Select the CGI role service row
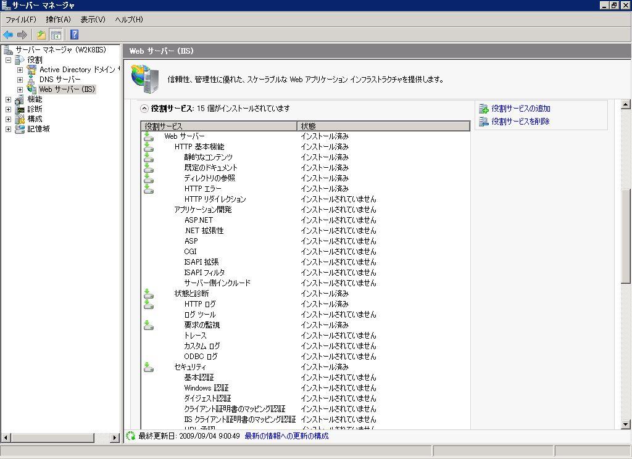This screenshot has width=632, height=459. coord(306,252)
